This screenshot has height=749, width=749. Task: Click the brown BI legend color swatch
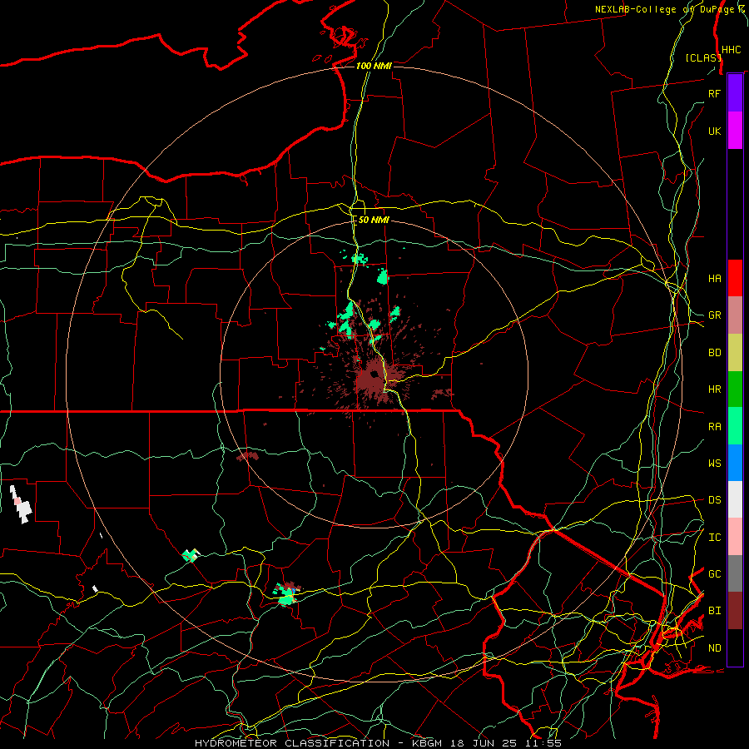(x=735, y=611)
